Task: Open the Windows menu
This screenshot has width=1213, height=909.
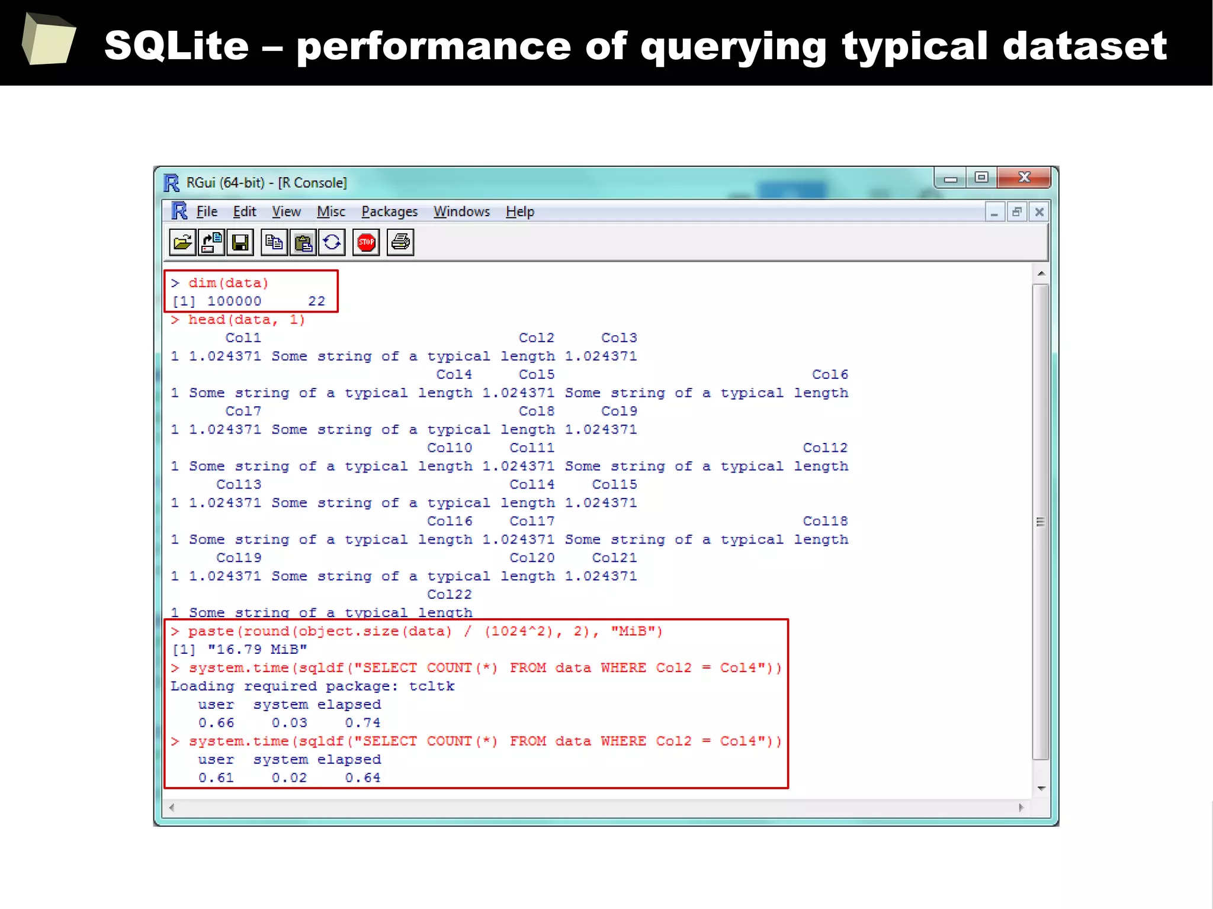Action: [x=461, y=211]
